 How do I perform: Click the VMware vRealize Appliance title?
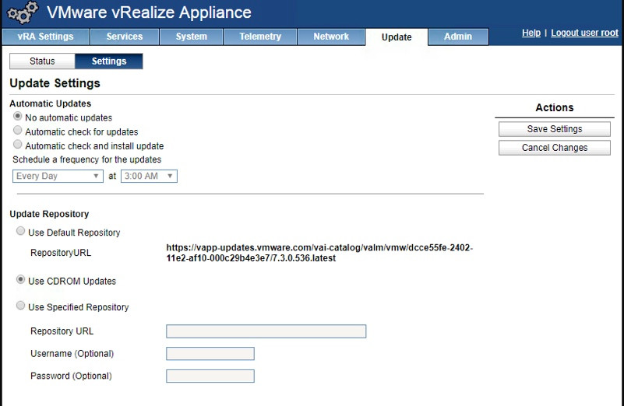150,12
